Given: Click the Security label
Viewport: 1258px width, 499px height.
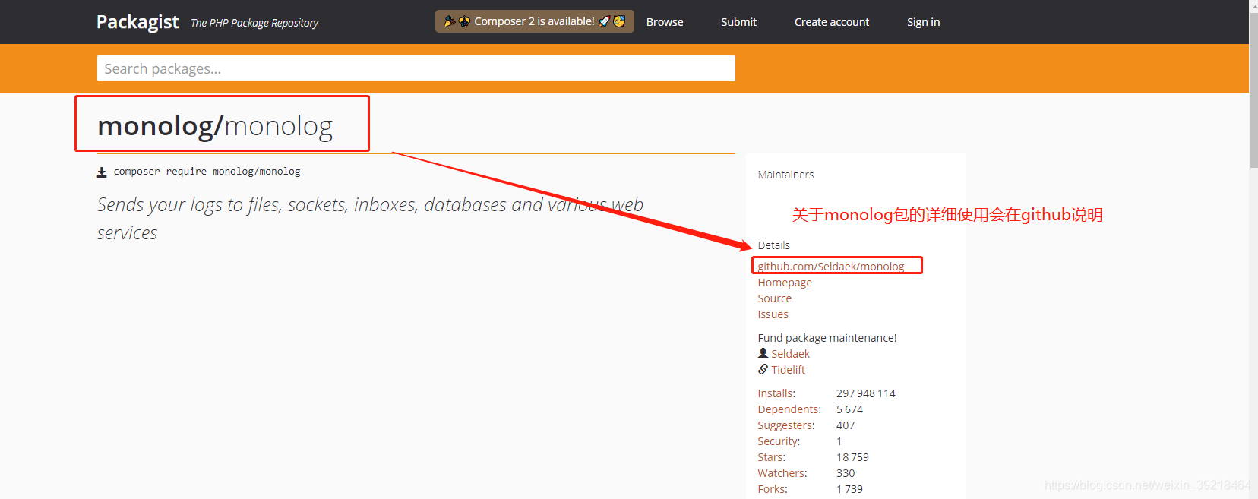Looking at the screenshot, I should pyautogui.click(x=779, y=441).
